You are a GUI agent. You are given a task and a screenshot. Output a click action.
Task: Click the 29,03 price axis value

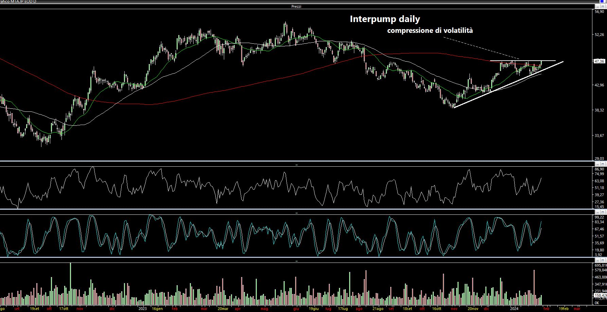click(x=600, y=159)
